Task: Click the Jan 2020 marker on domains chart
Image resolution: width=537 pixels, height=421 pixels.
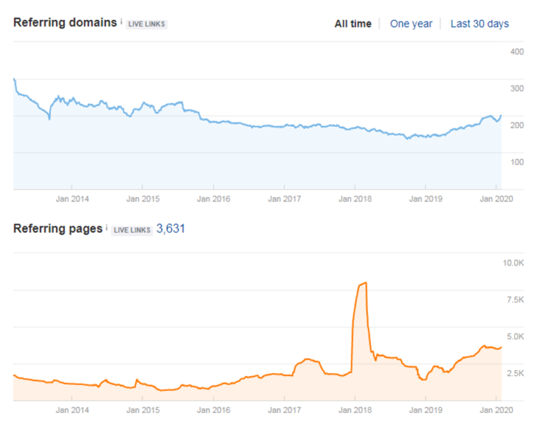Action: 496,198
